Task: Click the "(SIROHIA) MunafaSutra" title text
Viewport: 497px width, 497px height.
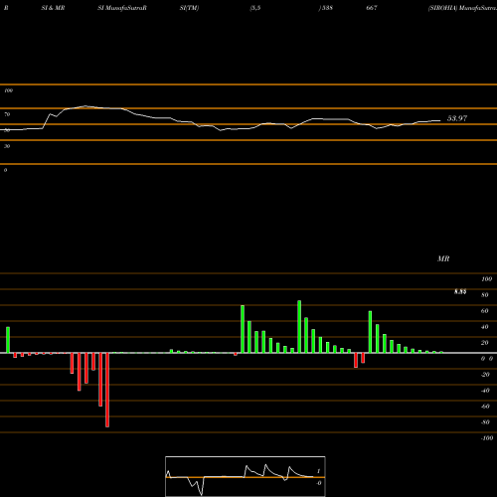Action: tap(462, 8)
